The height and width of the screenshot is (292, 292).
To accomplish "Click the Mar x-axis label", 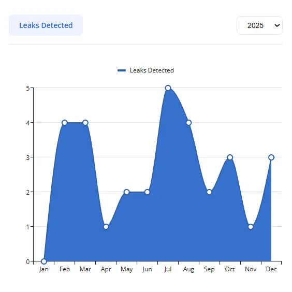I will (x=85, y=269).
